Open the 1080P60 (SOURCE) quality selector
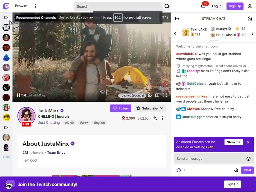 point(132,95)
